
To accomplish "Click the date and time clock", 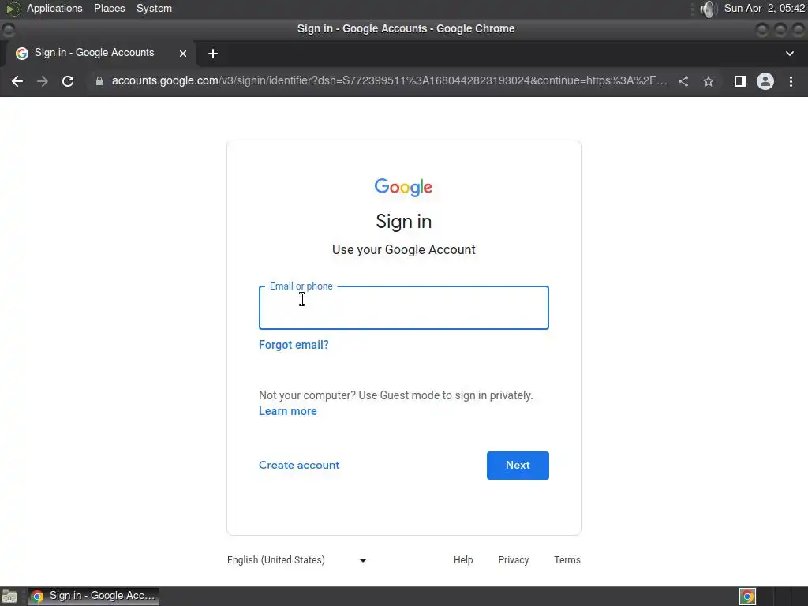I will point(764,8).
